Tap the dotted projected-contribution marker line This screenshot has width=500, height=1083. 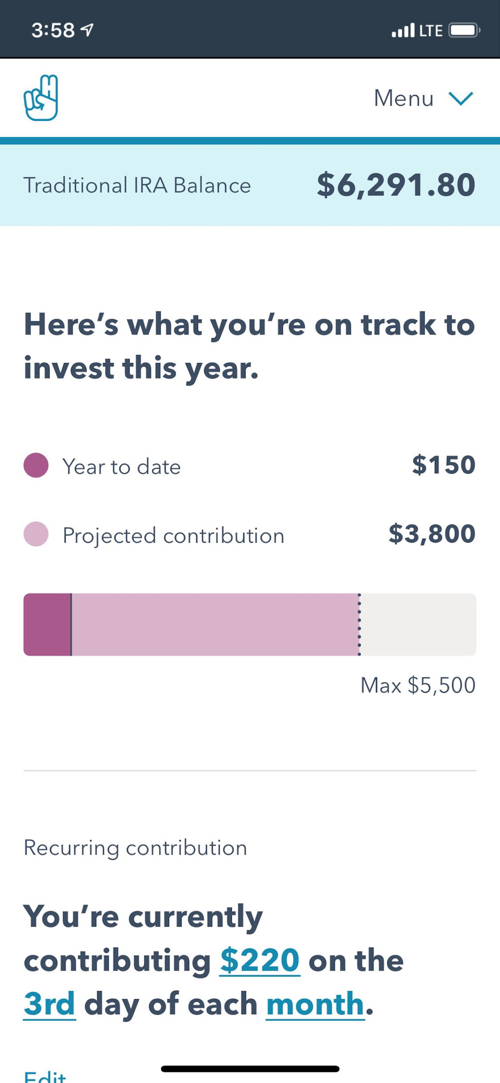click(x=359, y=624)
